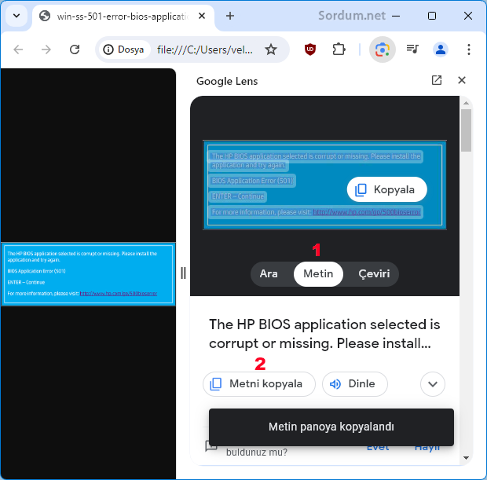Listen to text with Dinle button
This screenshot has width=487, height=480.
[355, 384]
